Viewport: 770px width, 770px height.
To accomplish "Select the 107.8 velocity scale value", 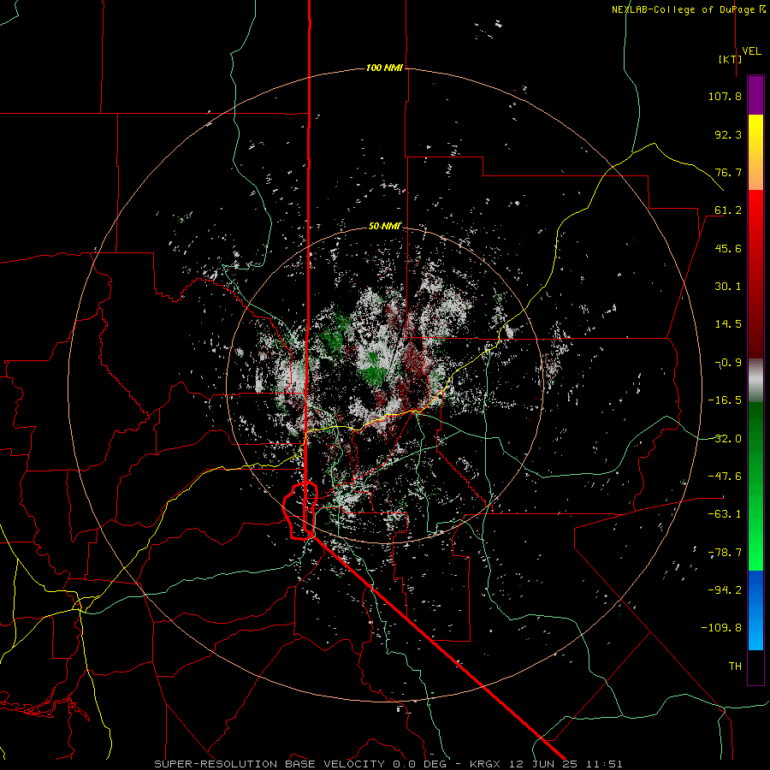I will click(x=725, y=96).
